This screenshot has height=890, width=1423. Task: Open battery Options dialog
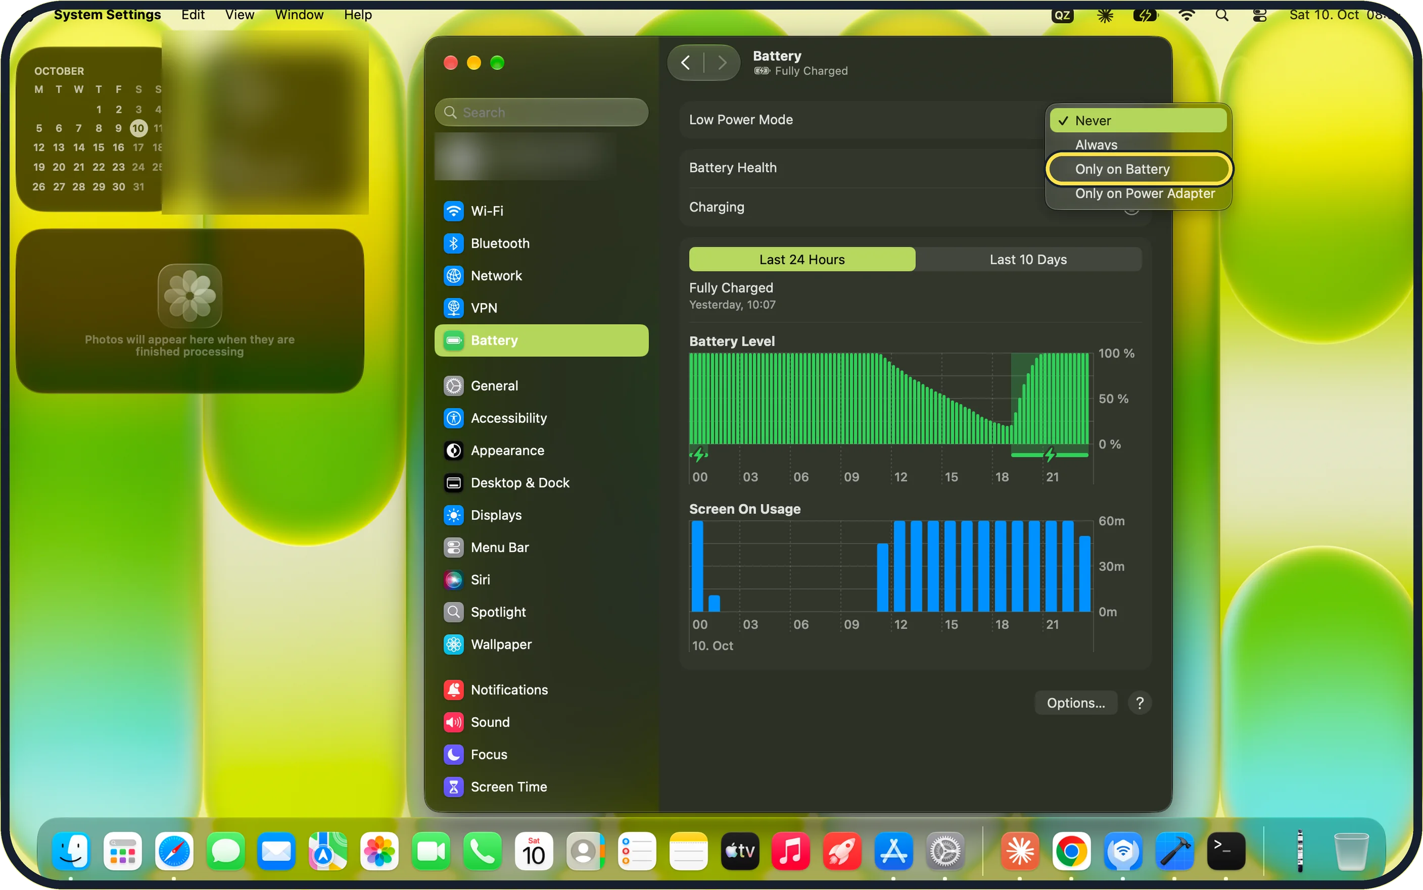click(1076, 703)
